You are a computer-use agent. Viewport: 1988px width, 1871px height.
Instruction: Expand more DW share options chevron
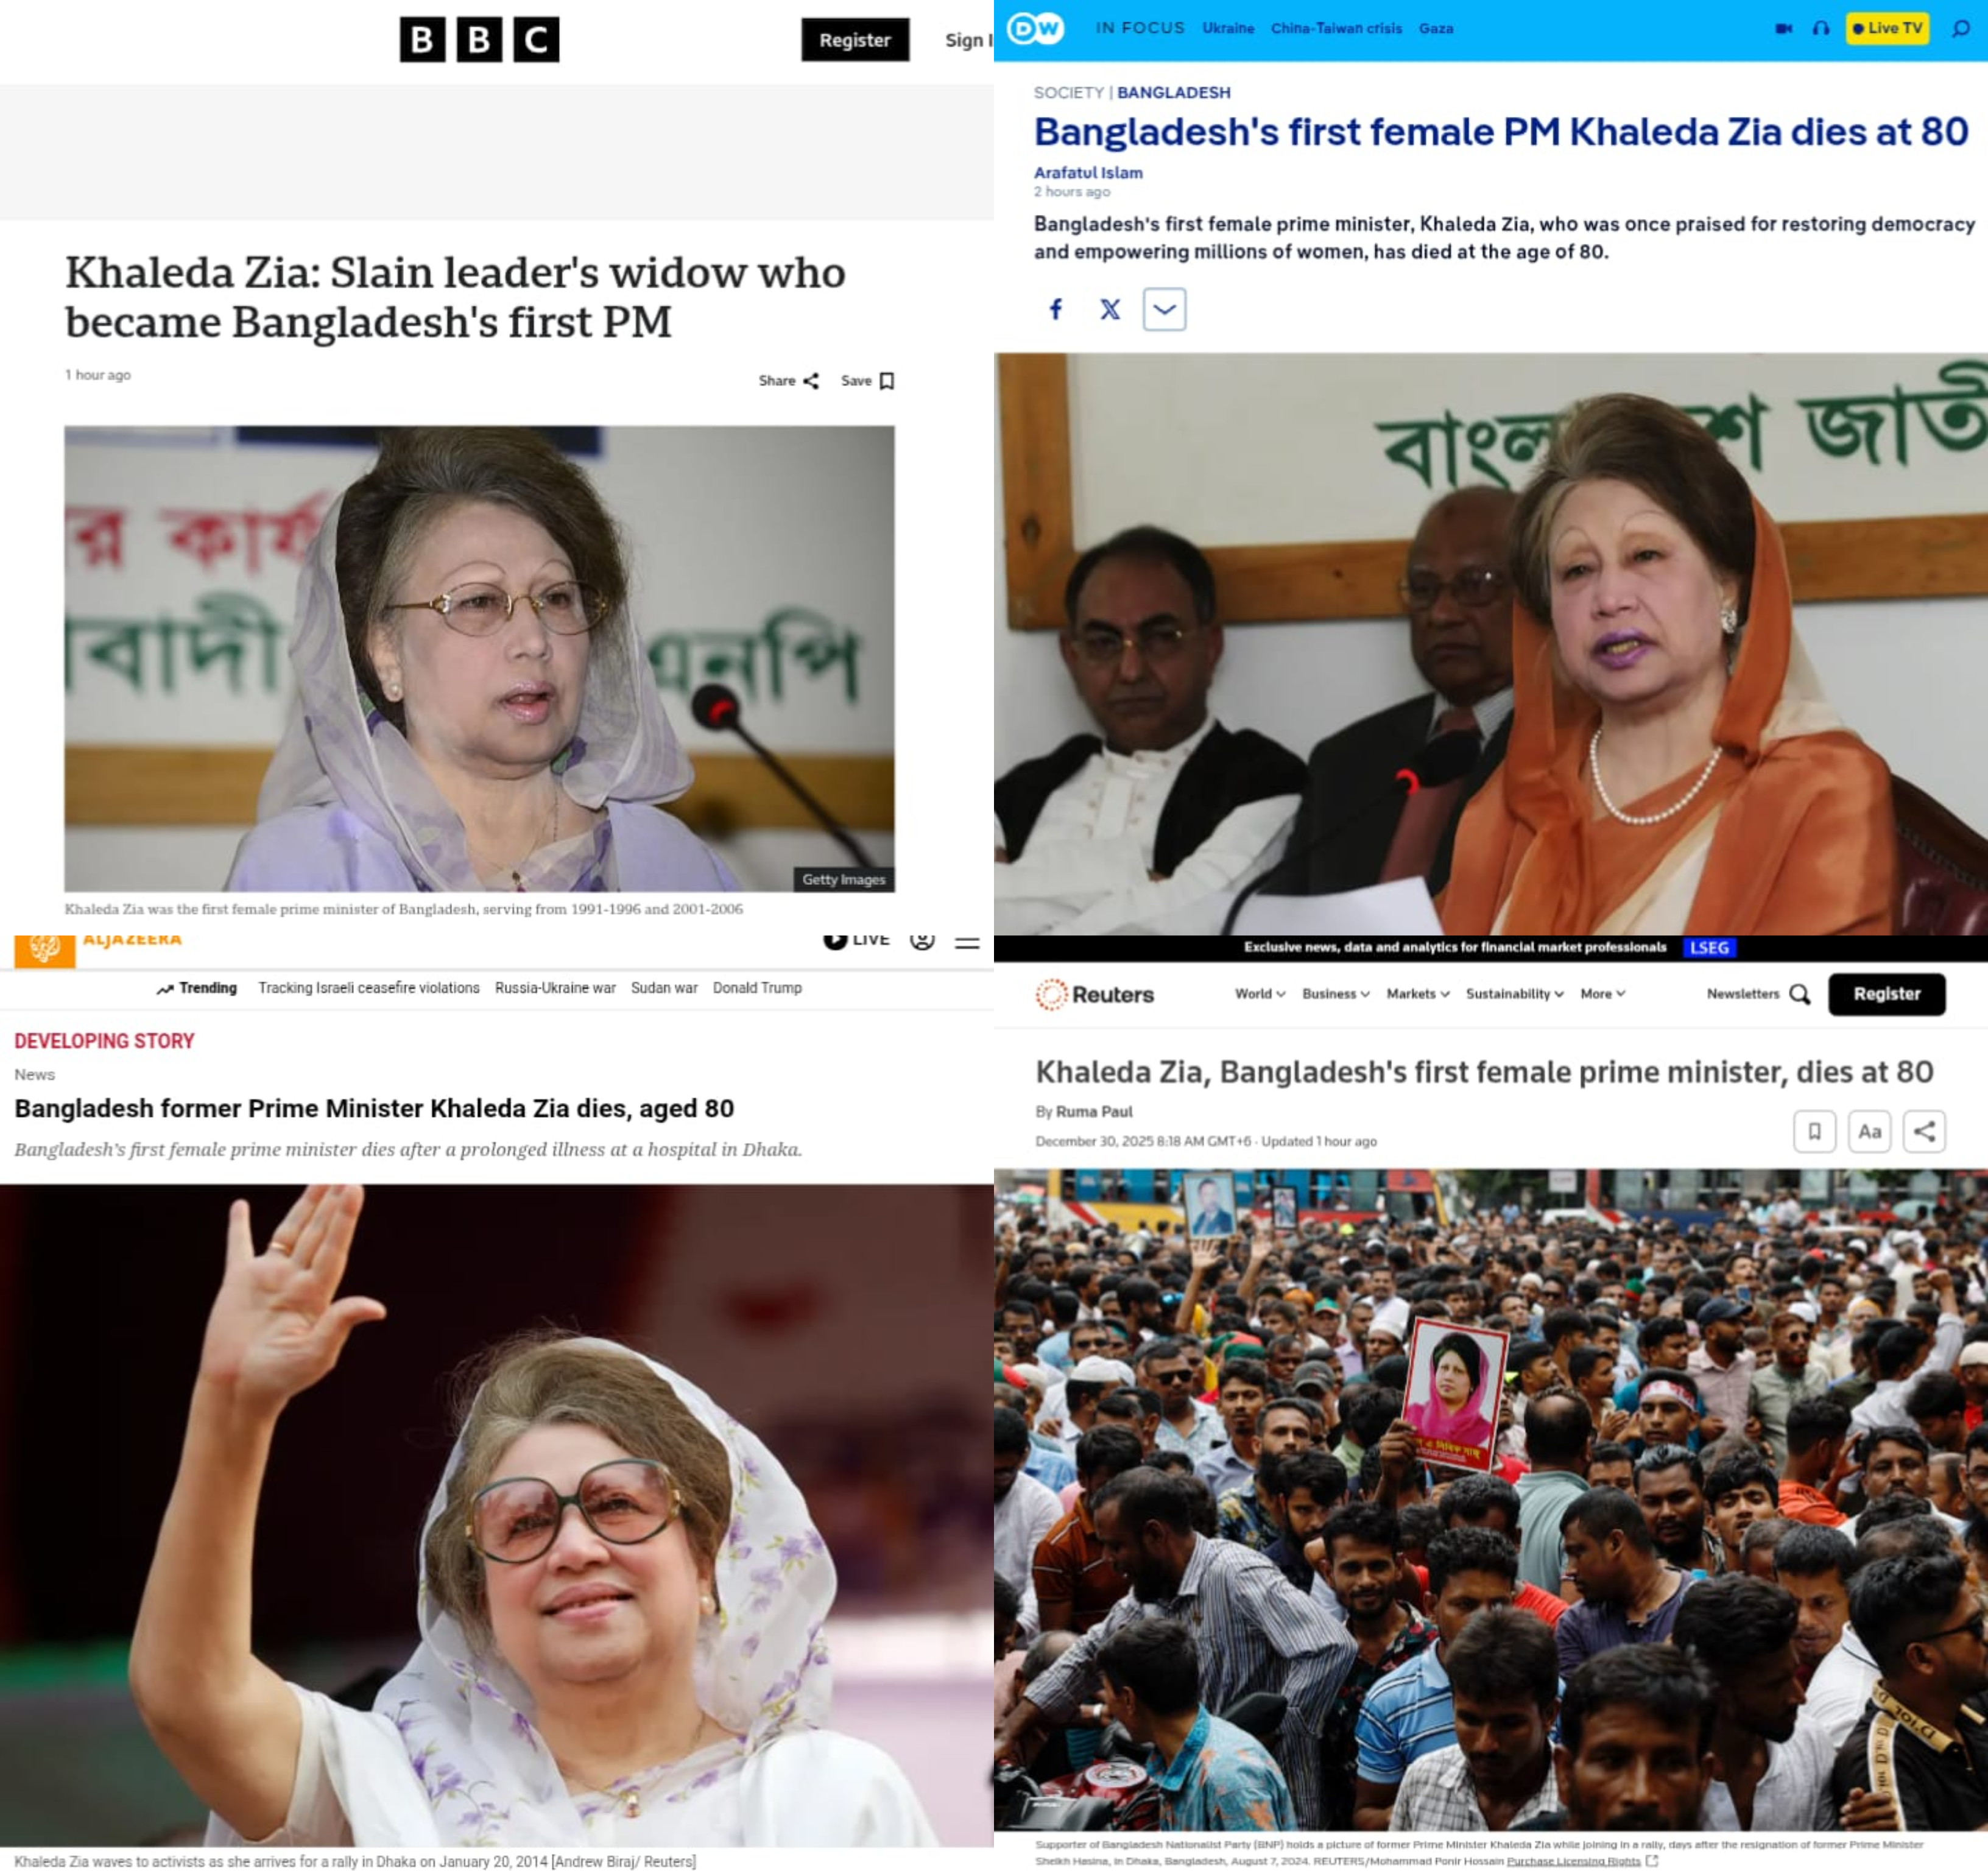click(1164, 309)
